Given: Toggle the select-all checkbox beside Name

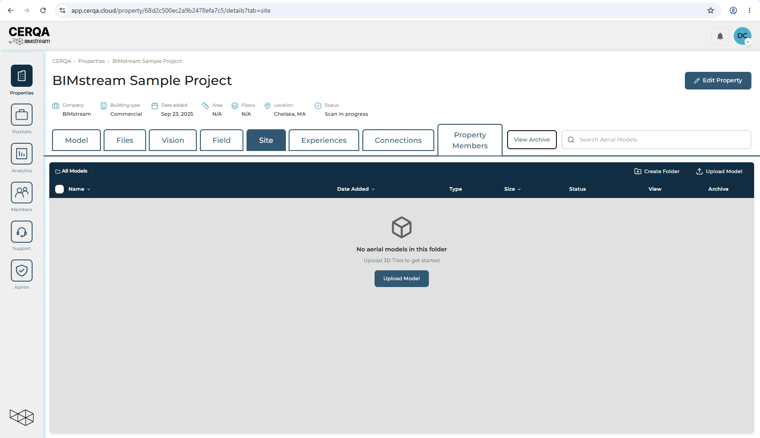Looking at the screenshot, I should click(x=59, y=189).
